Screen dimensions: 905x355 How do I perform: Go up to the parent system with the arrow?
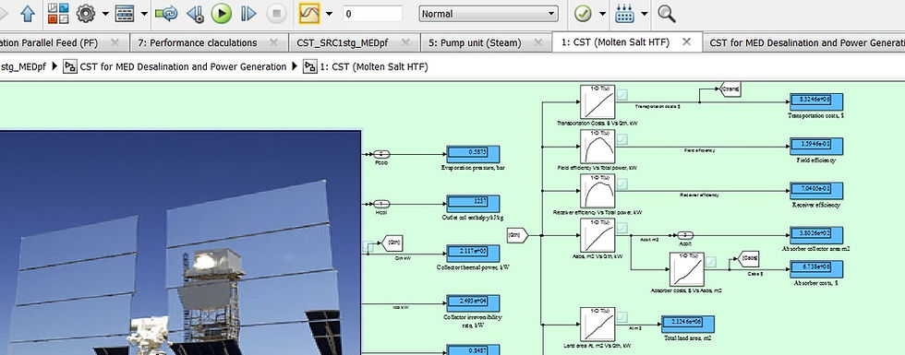pyautogui.click(x=28, y=13)
